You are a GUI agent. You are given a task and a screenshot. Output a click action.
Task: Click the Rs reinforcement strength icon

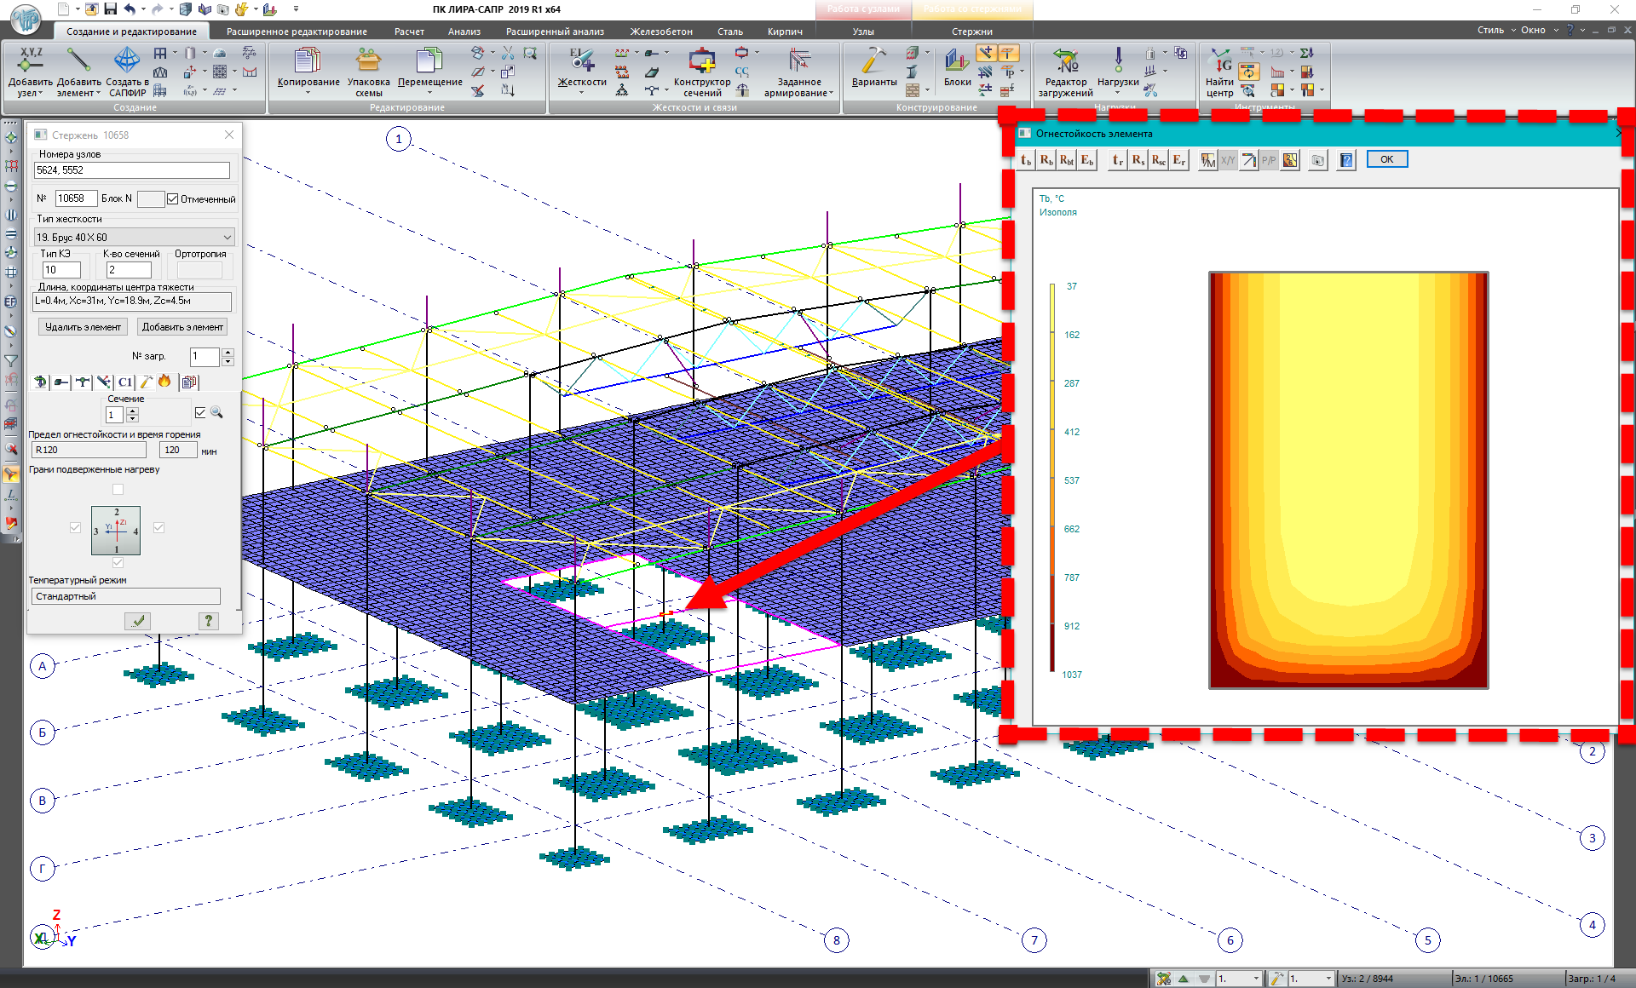(x=1138, y=160)
